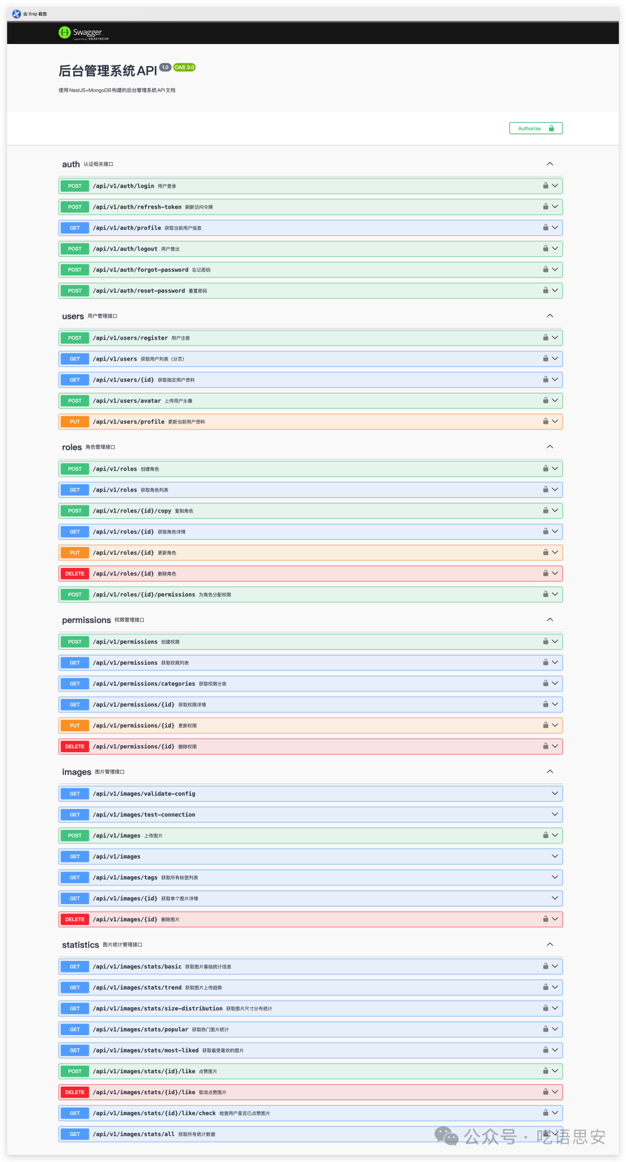Screen dimensions: 626x1162
Task: Click the /api/v1/images/tags path link
Action: (x=125, y=877)
